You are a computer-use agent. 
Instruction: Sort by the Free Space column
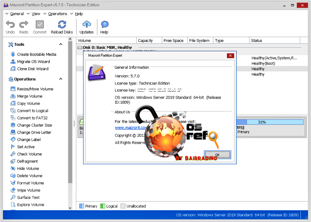tap(175, 41)
